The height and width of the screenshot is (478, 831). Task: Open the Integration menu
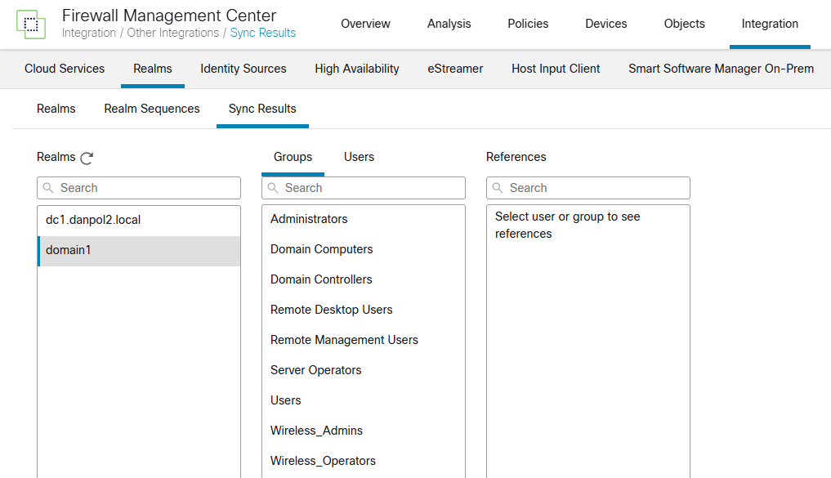(770, 24)
